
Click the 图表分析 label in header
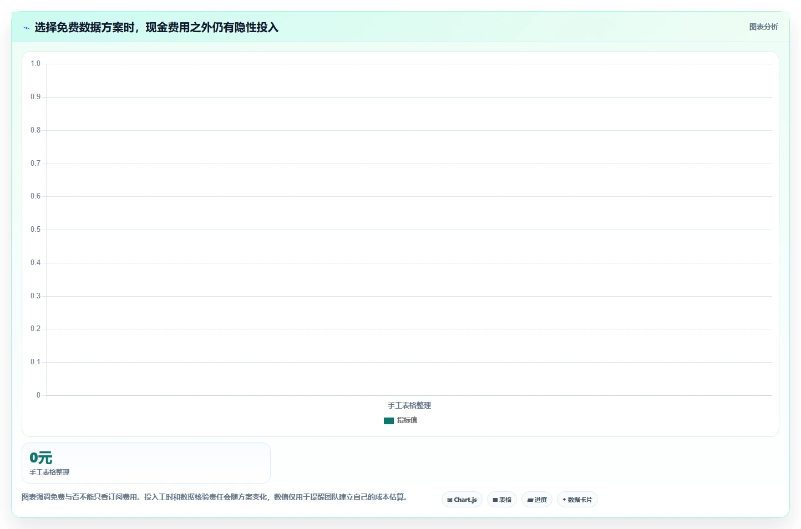point(763,27)
